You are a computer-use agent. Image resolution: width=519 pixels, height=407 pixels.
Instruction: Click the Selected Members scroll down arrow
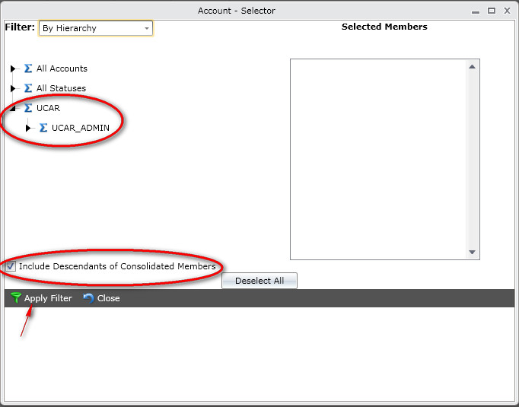(473, 252)
